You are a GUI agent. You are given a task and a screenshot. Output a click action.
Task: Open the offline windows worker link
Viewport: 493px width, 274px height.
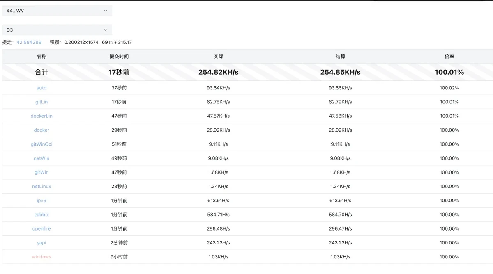click(x=41, y=257)
